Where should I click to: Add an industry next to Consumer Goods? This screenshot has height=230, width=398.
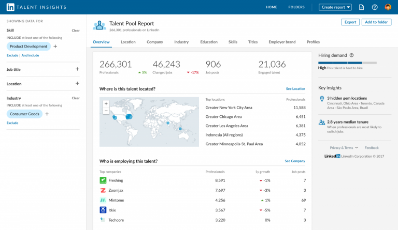(47, 114)
